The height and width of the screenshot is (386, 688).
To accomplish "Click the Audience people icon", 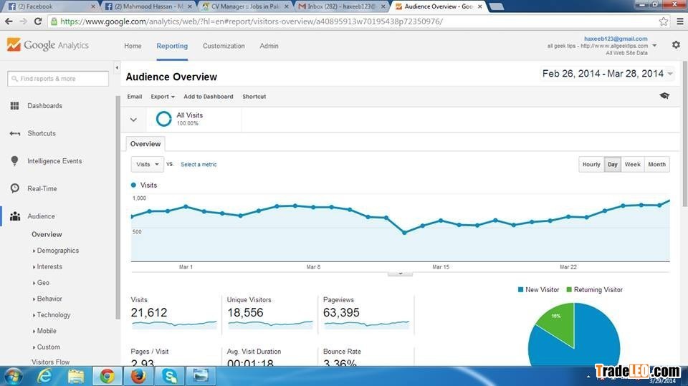I will (x=15, y=216).
